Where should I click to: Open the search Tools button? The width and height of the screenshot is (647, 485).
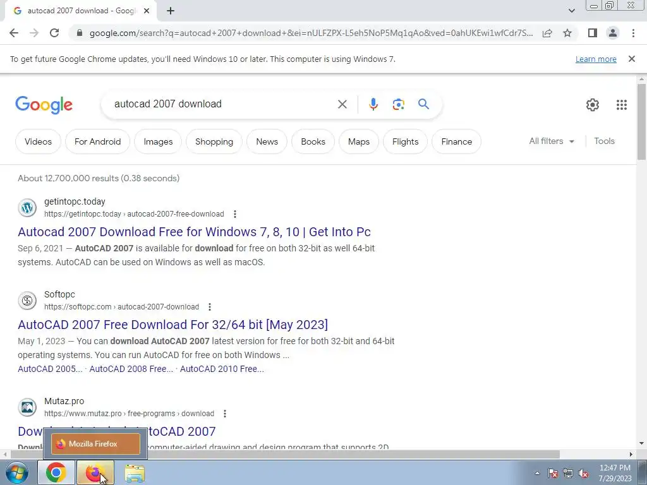604,141
